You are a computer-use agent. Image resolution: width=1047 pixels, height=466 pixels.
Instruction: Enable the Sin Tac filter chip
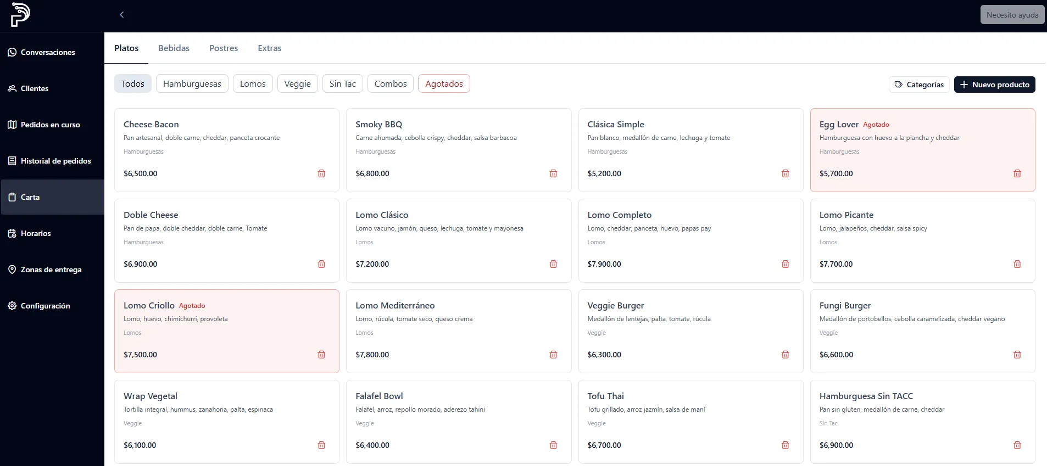pyautogui.click(x=342, y=83)
